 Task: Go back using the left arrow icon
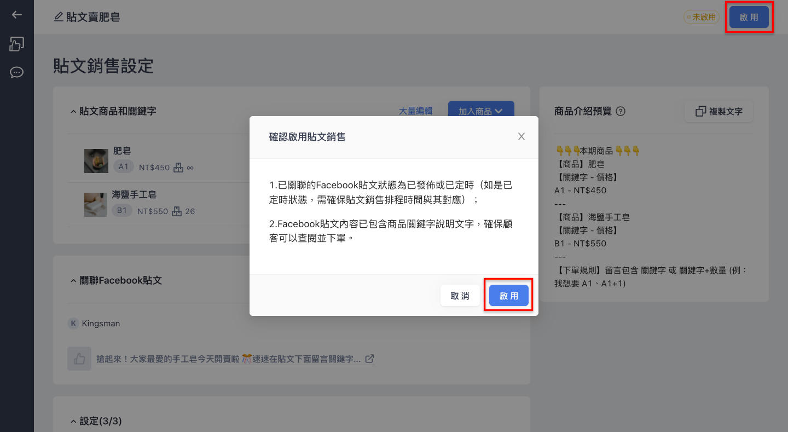(17, 15)
